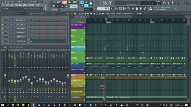Select the playlist paint brush tool
This screenshot has width=191, height=107.
click(82, 13)
